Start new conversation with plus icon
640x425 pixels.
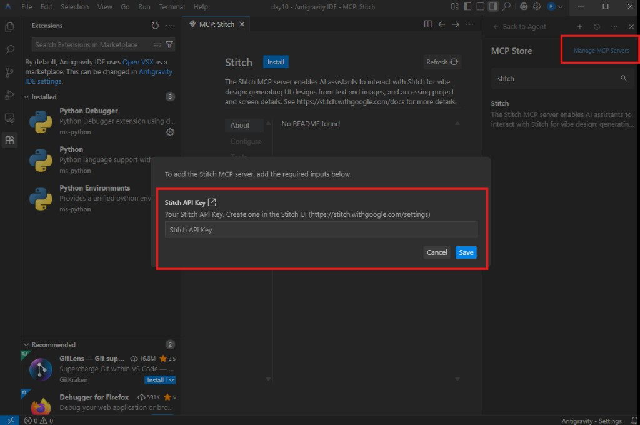(x=579, y=26)
